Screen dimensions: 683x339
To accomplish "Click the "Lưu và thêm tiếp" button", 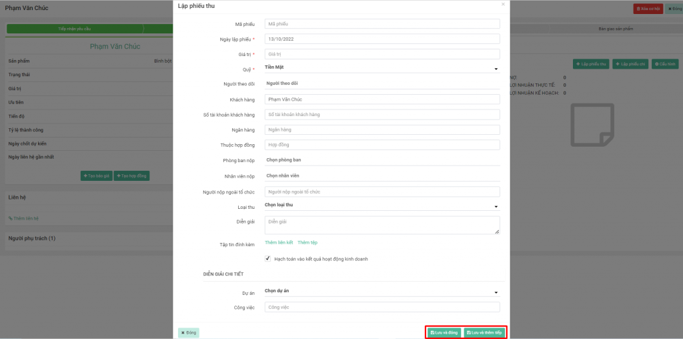I will [485, 332].
